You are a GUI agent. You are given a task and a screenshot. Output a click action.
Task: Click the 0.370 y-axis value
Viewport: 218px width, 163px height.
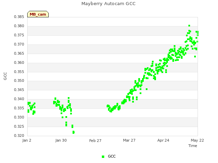19,44
